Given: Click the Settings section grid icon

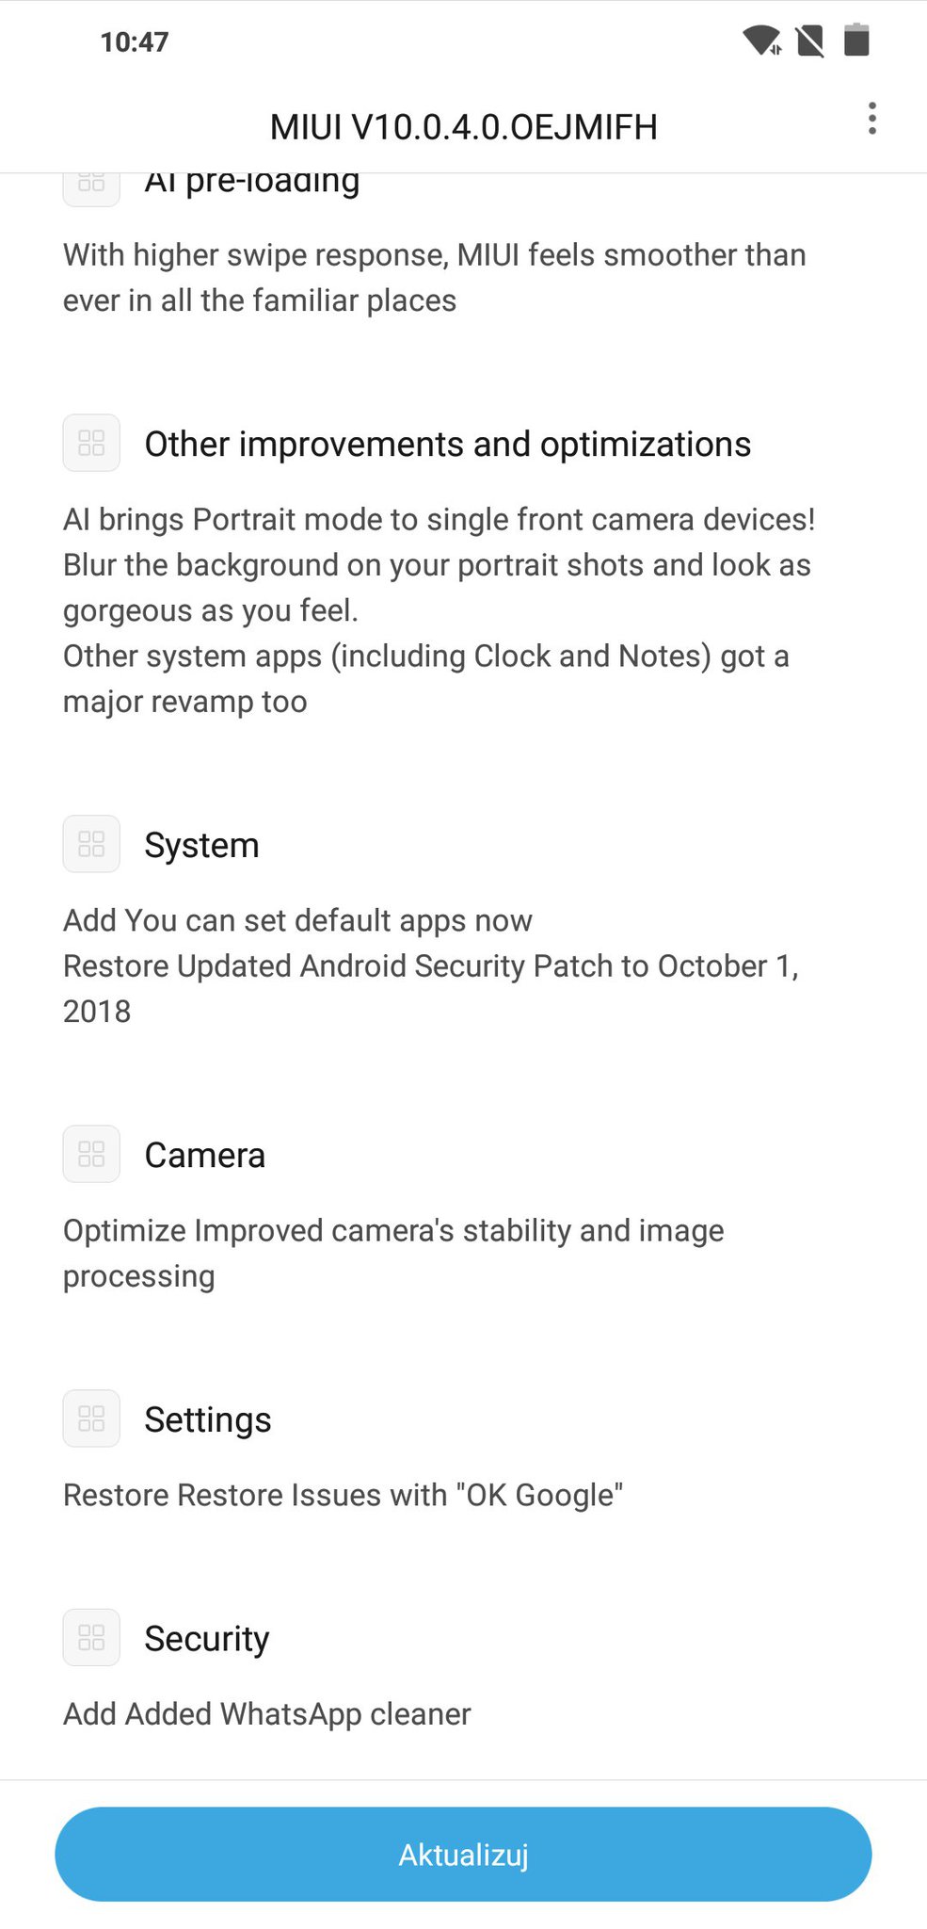Looking at the screenshot, I should pyautogui.click(x=91, y=1418).
